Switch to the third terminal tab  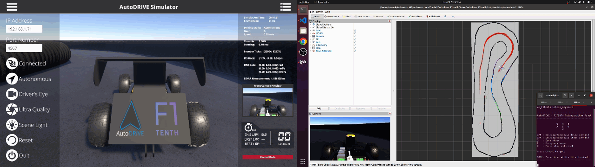pyautogui.click(x=577, y=102)
